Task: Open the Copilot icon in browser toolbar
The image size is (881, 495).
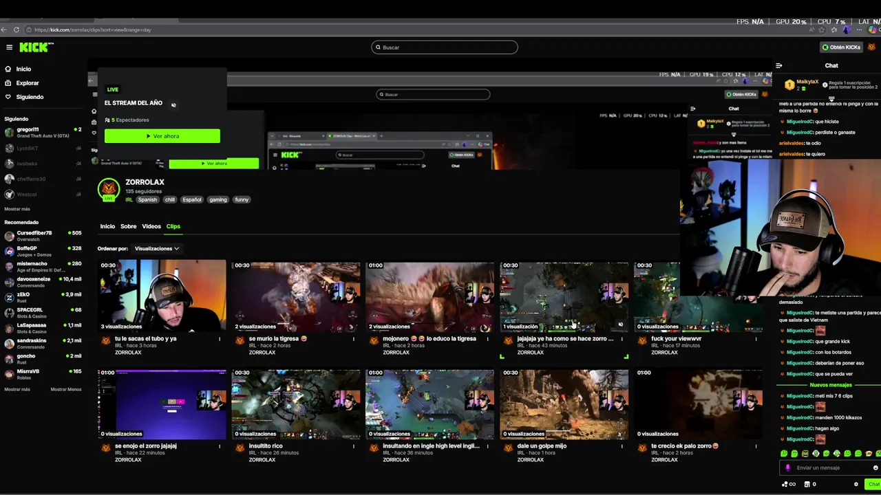Action: pyautogui.click(x=873, y=30)
